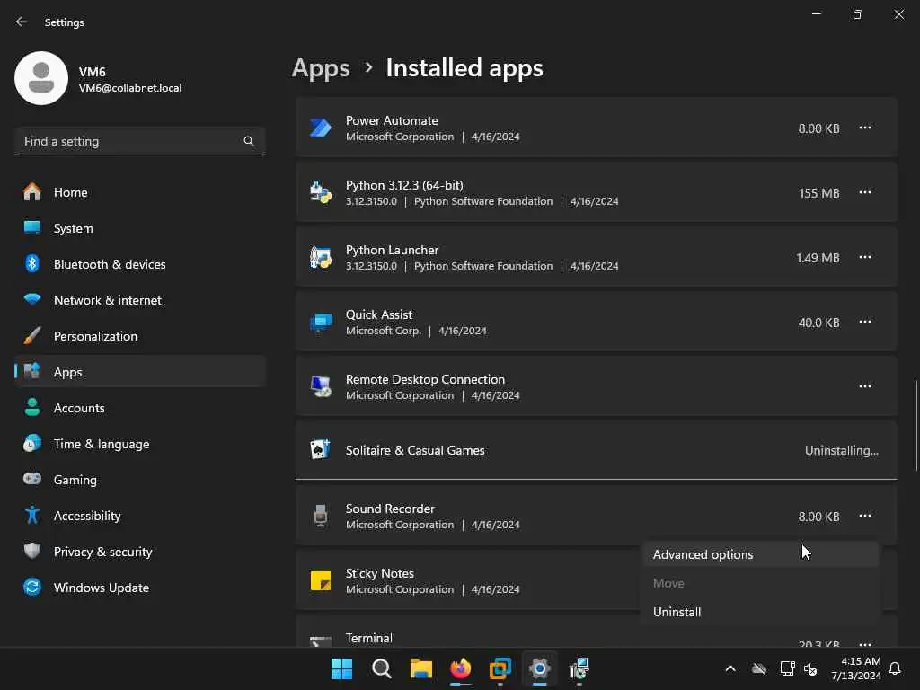This screenshot has height=690, width=920.
Task: Click the search magnifier in Find a setting
Action: [x=248, y=141]
